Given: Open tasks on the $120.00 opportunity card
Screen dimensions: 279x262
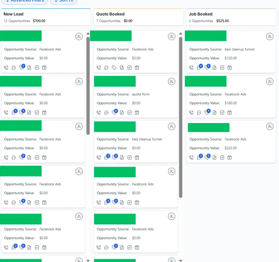Looking at the screenshot, I should click(222, 67).
